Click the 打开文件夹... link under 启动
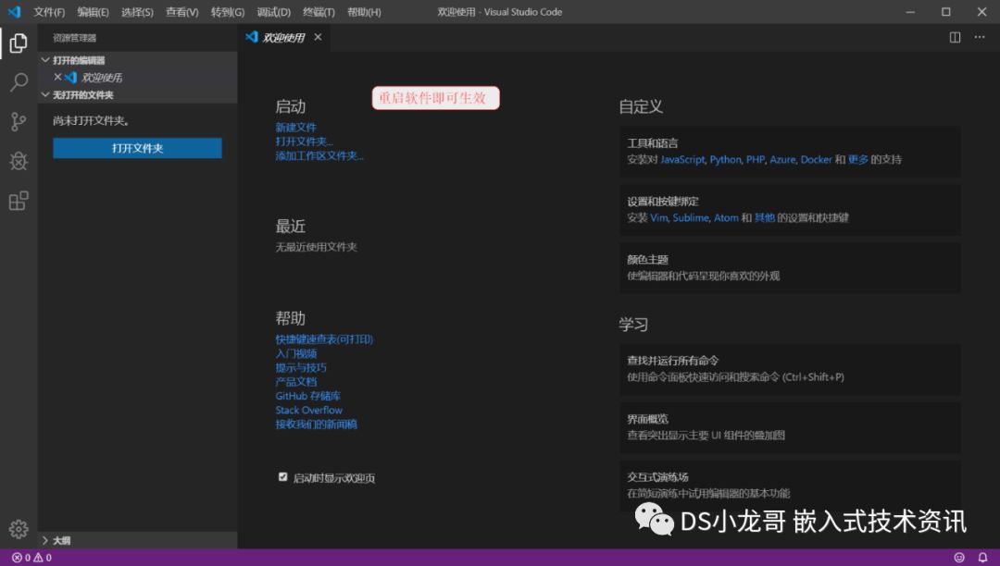The width and height of the screenshot is (1000, 566). point(305,141)
